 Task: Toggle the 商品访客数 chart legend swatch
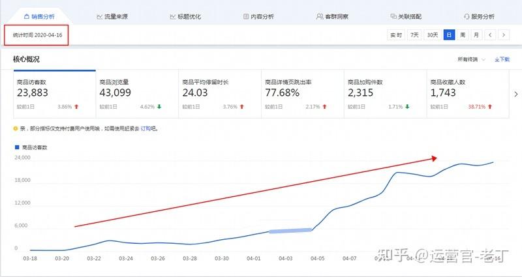[x=18, y=147]
